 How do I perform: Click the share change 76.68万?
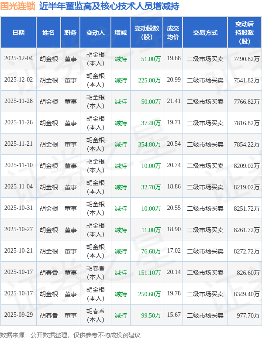coord(151,251)
